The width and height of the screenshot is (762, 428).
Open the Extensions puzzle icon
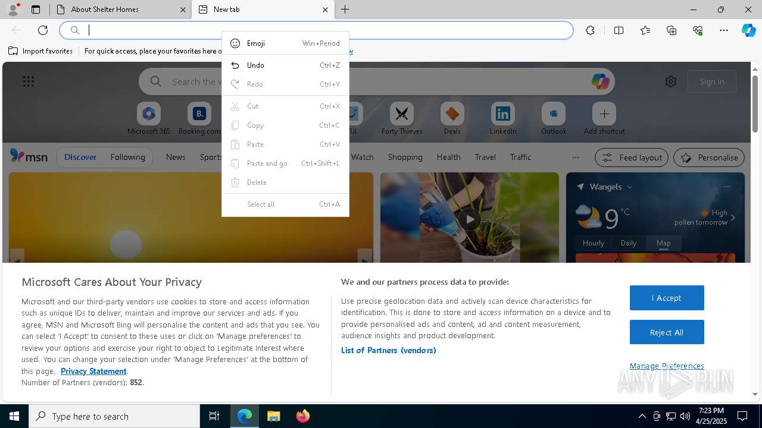coord(590,30)
